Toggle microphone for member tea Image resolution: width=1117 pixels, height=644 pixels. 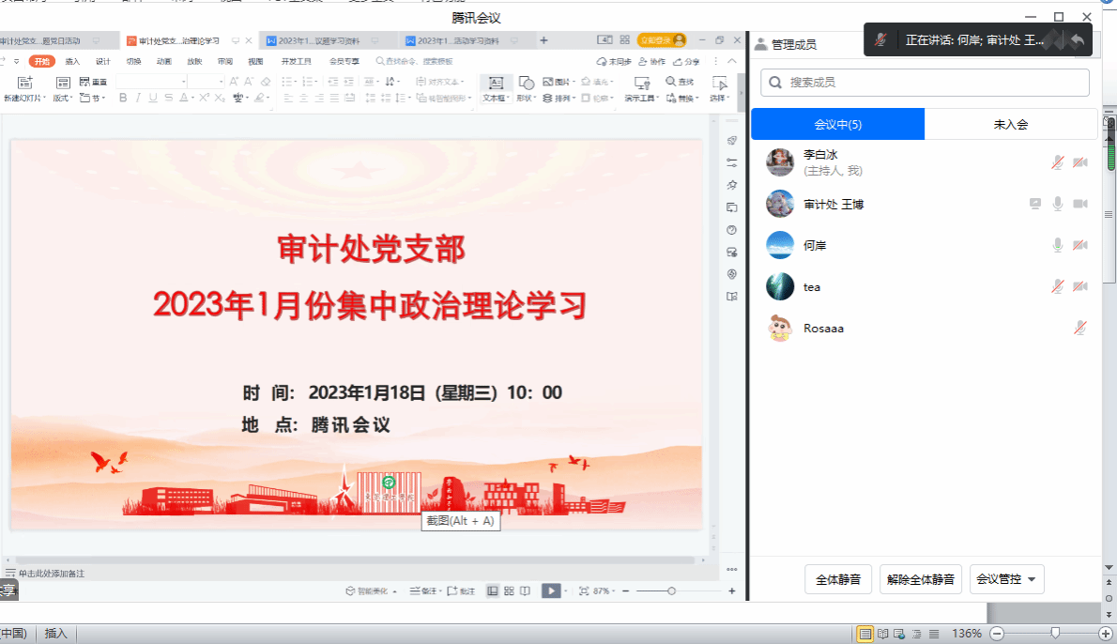coord(1058,286)
